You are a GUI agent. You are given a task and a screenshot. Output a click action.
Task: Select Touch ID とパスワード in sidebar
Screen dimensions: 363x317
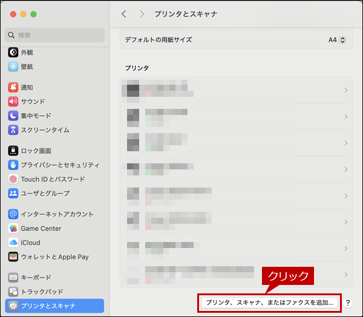tap(53, 179)
